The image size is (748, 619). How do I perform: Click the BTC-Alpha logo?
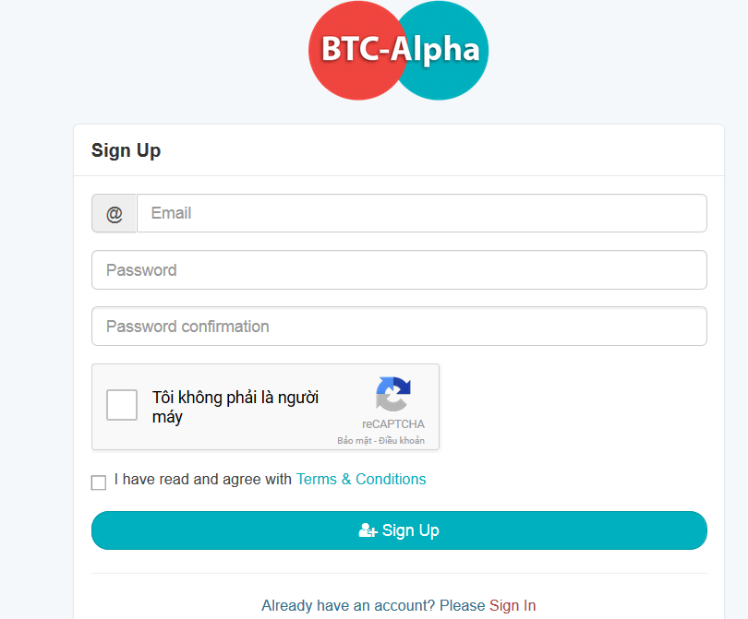click(x=398, y=51)
